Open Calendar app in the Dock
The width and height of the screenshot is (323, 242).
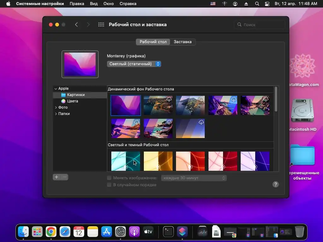79,232
